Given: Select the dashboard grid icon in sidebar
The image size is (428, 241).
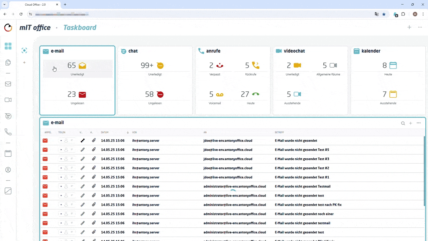Looking at the screenshot, I should point(8,46).
